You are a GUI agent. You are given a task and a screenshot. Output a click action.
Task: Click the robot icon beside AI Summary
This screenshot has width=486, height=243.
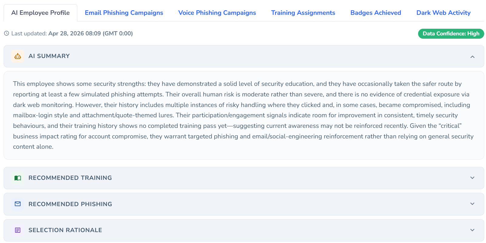tap(18, 56)
